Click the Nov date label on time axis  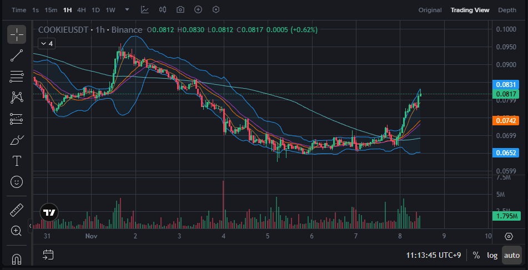pyautogui.click(x=91, y=236)
